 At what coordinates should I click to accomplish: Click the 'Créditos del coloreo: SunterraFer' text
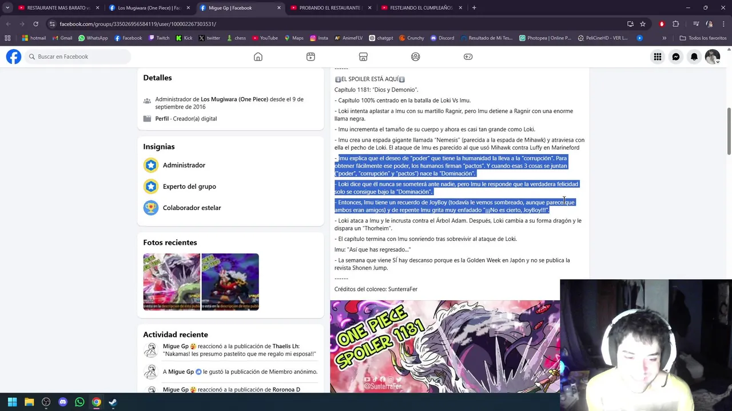376,289
